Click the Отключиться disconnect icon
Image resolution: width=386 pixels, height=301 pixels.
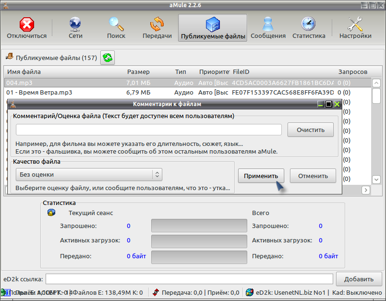click(x=26, y=24)
